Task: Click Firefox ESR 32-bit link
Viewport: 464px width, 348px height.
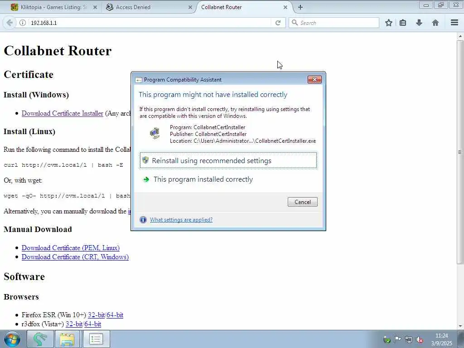Action: [x=96, y=315]
